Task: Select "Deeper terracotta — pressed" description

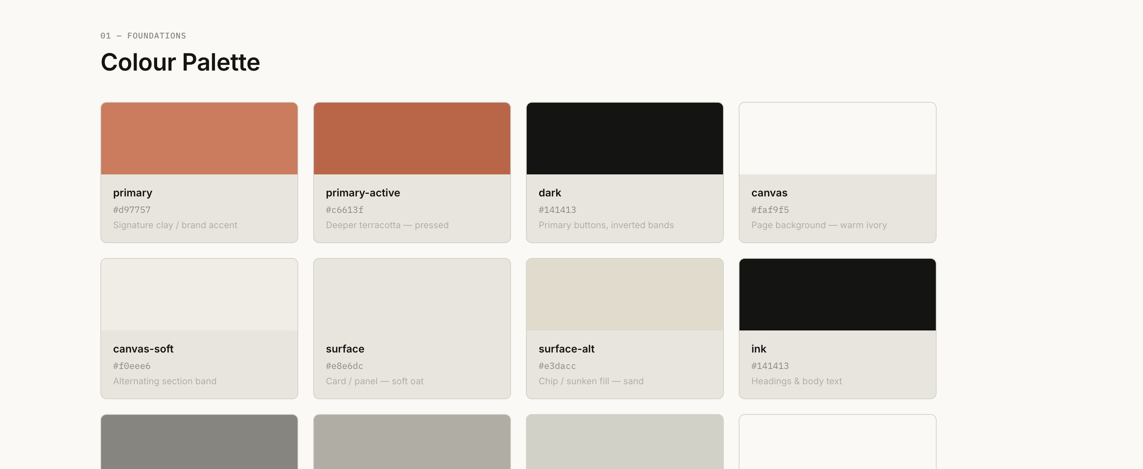Action: 387,226
